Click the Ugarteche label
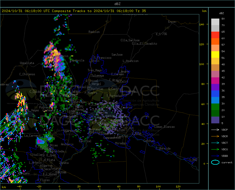 [70, 131]
